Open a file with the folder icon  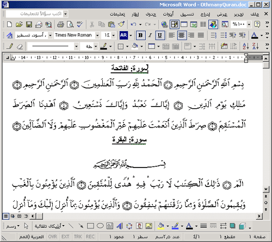19,24
